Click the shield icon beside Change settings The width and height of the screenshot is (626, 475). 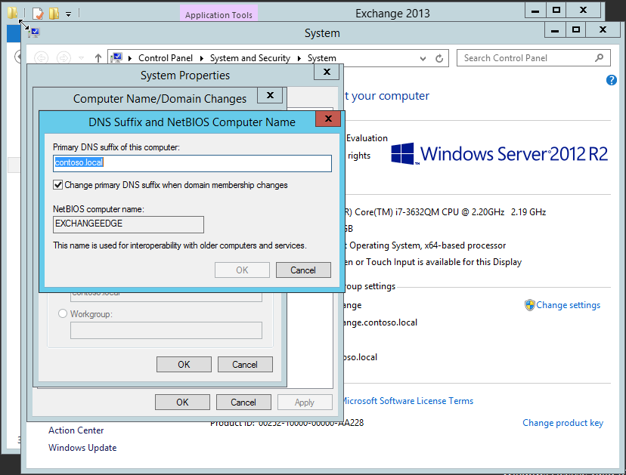(529, 305)
